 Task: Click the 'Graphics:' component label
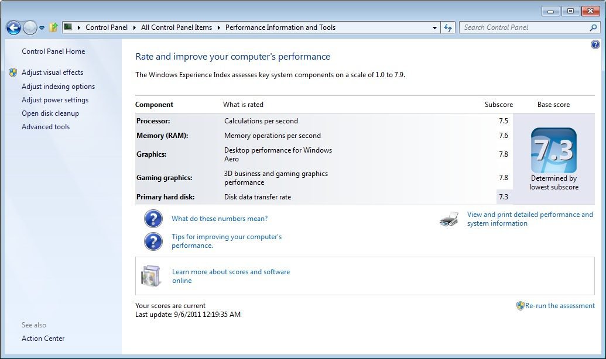152,154
